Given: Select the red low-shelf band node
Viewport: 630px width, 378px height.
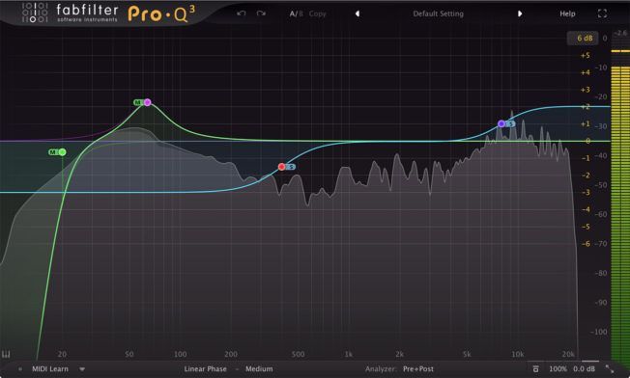Looking at the screenshot, I should pos(281,167).
